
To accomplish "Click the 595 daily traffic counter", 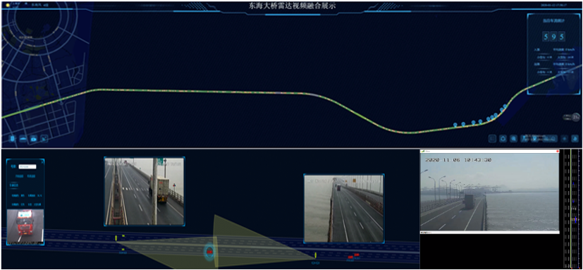I will [554, 37].
